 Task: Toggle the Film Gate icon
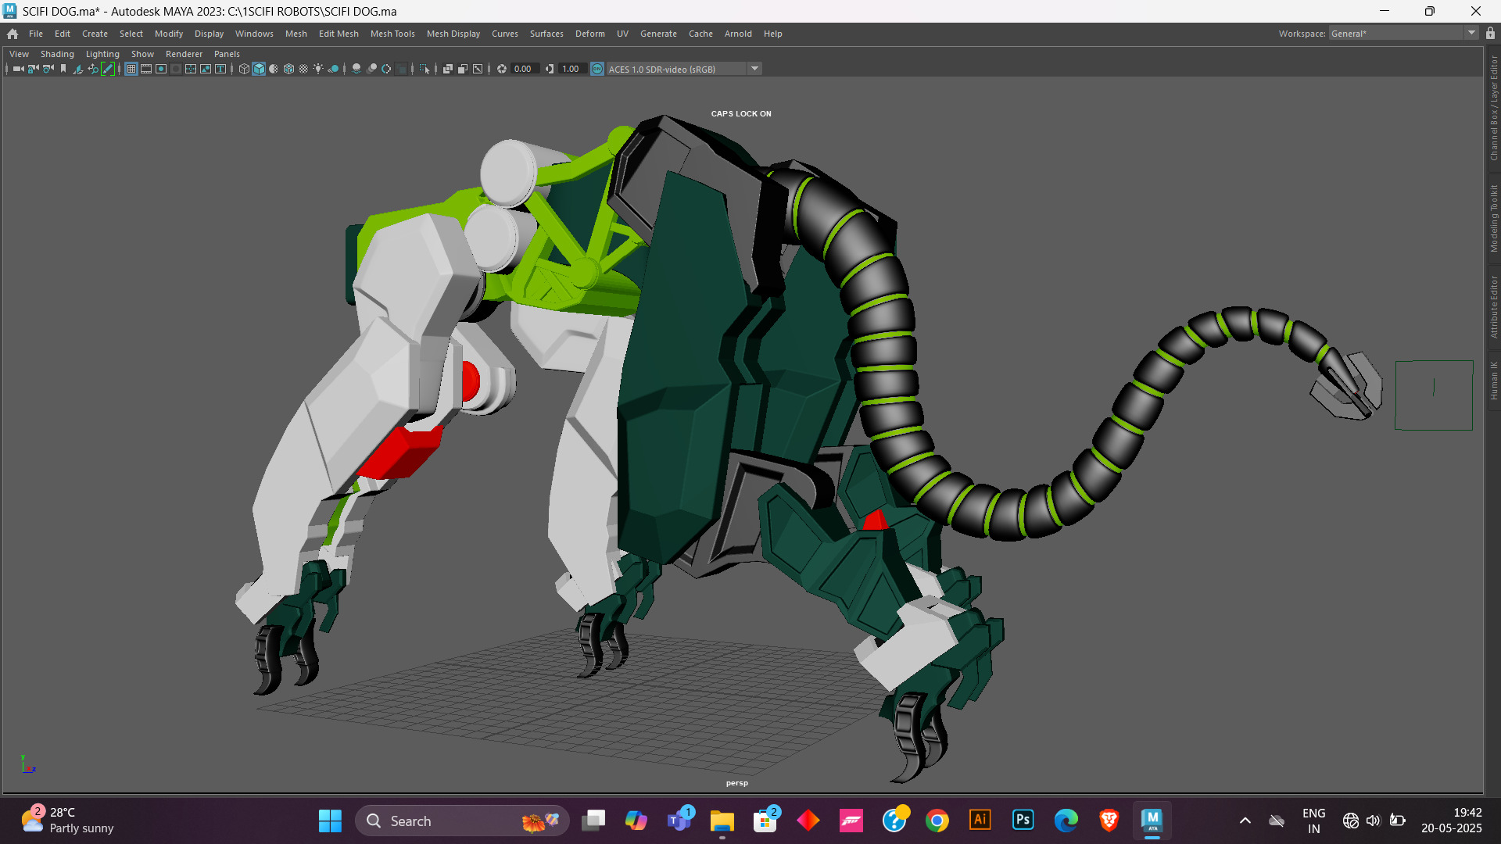pyautogui.click(x=146, y=69)
